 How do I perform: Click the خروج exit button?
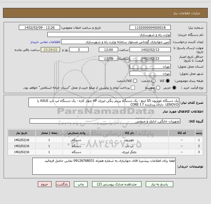pos(45,184)
